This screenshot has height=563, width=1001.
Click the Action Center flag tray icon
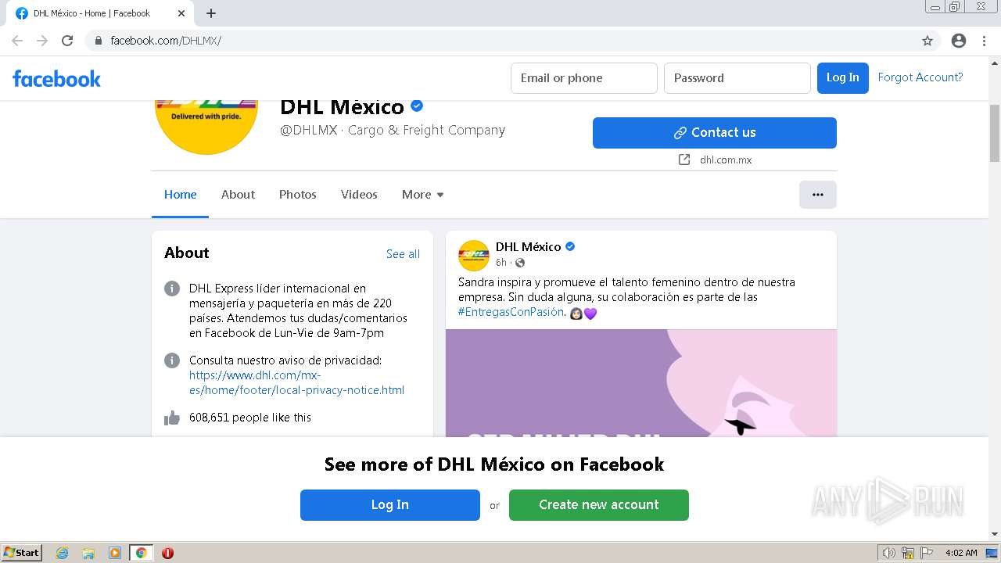(x=927, y=553)
